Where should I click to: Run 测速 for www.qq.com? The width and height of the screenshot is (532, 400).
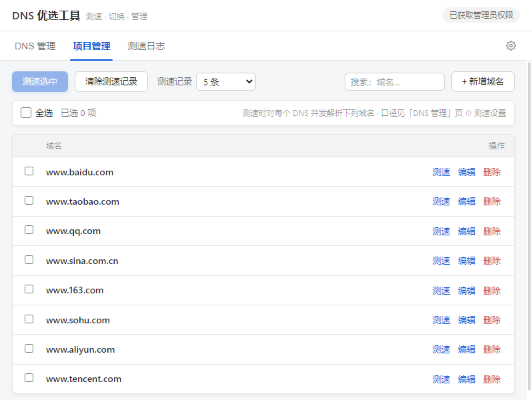tap(441, 231)
